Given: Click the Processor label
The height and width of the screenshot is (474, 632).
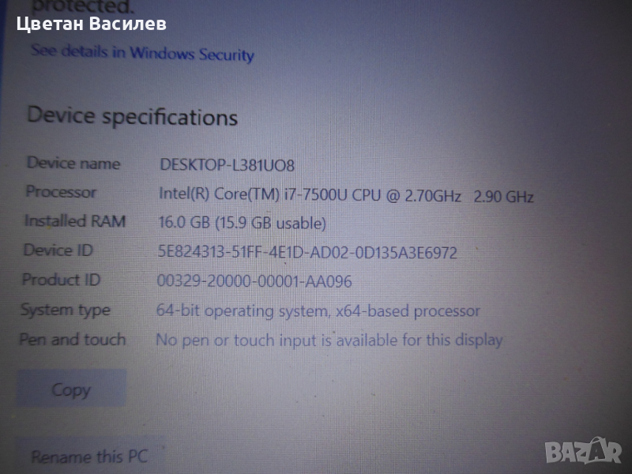Looking at the screenshot, I should [61, 192].
